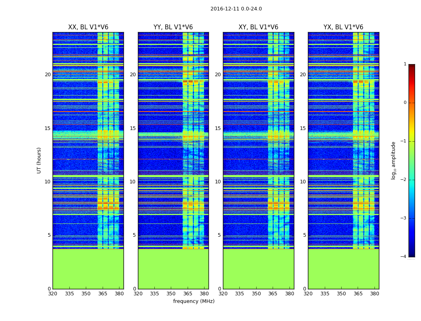Click the 20 hour tick beside XX panel
Image resolution: width=421 pixels, height=321 pixels.
48,74
